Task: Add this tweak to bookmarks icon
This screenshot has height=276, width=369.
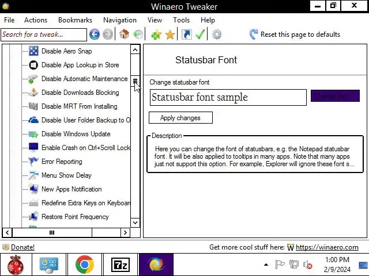Action: point(156,34)
